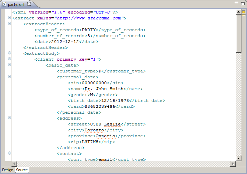Collapse the extractHeader element
The width and height of the screenshot is (247, 174).
click(x=9, y=24)
